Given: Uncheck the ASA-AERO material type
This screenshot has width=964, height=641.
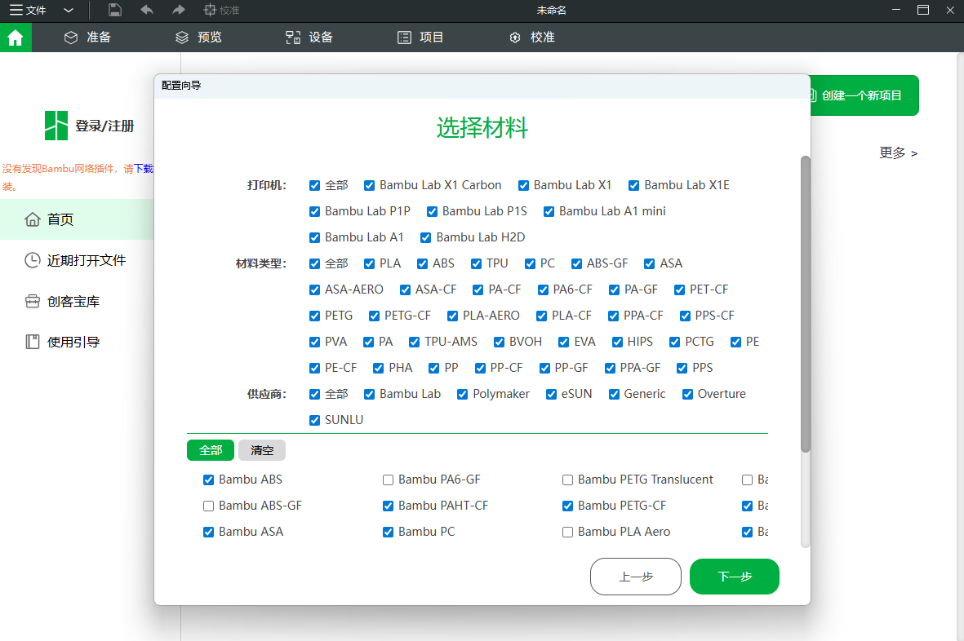Looking at the screenshot, I should coord(315,290).
